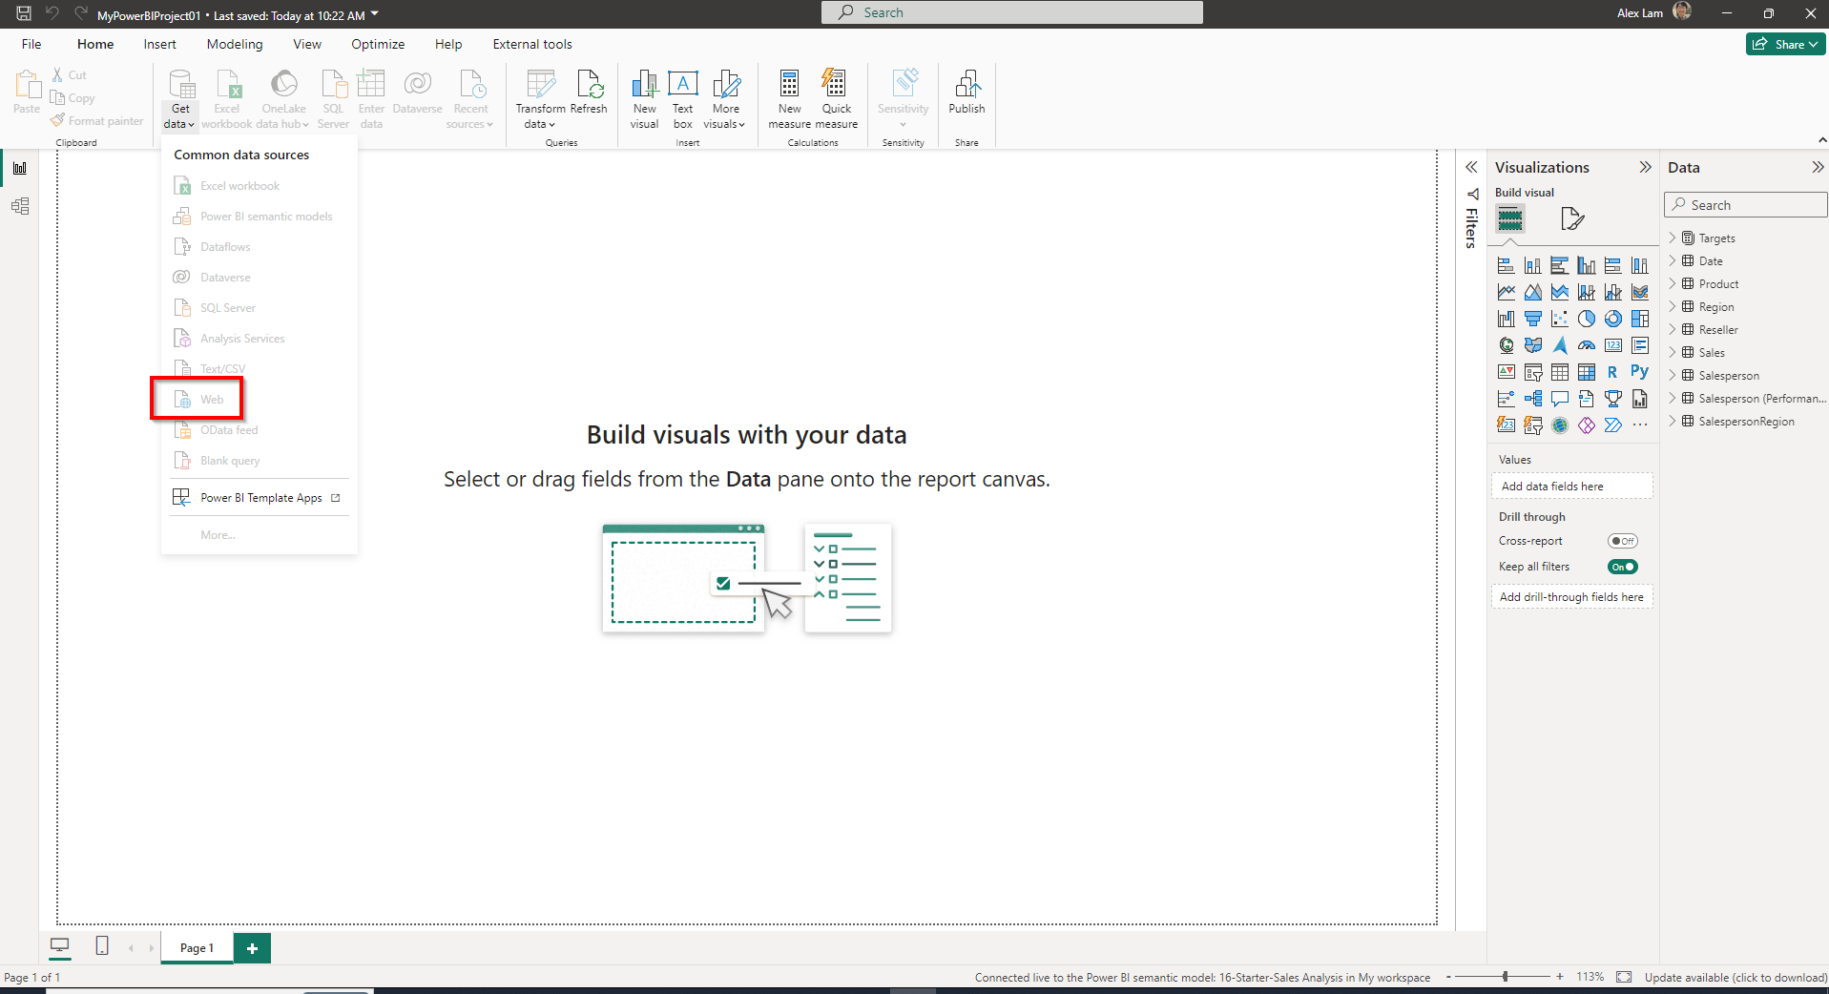Open the Share dropdown button
1829x994 pixels.
point(1786,44)
